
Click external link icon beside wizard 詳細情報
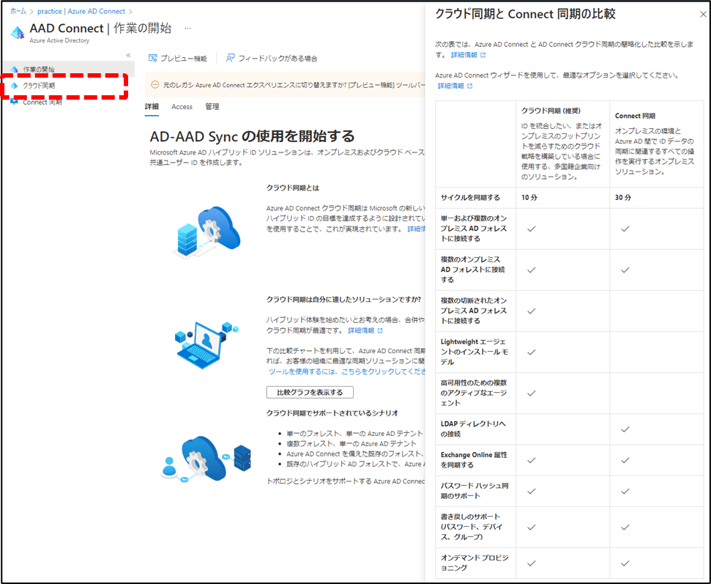click(470, 86)
